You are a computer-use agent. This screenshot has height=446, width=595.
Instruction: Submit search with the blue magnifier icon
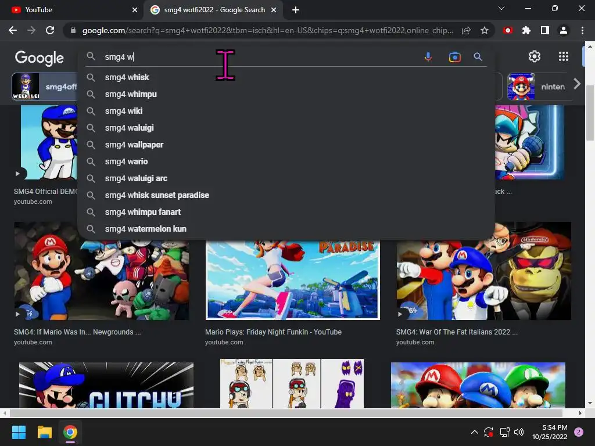tap(478, 57)
